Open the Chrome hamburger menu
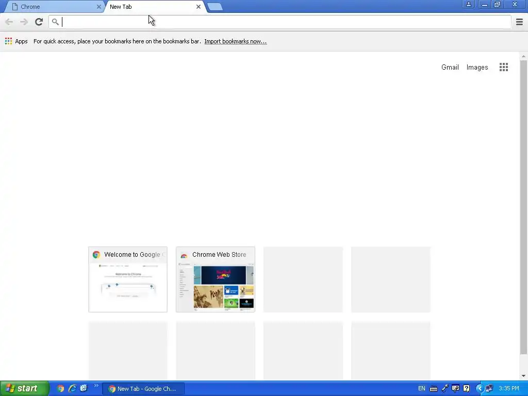This screenshot has height=396, width=528. point(519,22)
